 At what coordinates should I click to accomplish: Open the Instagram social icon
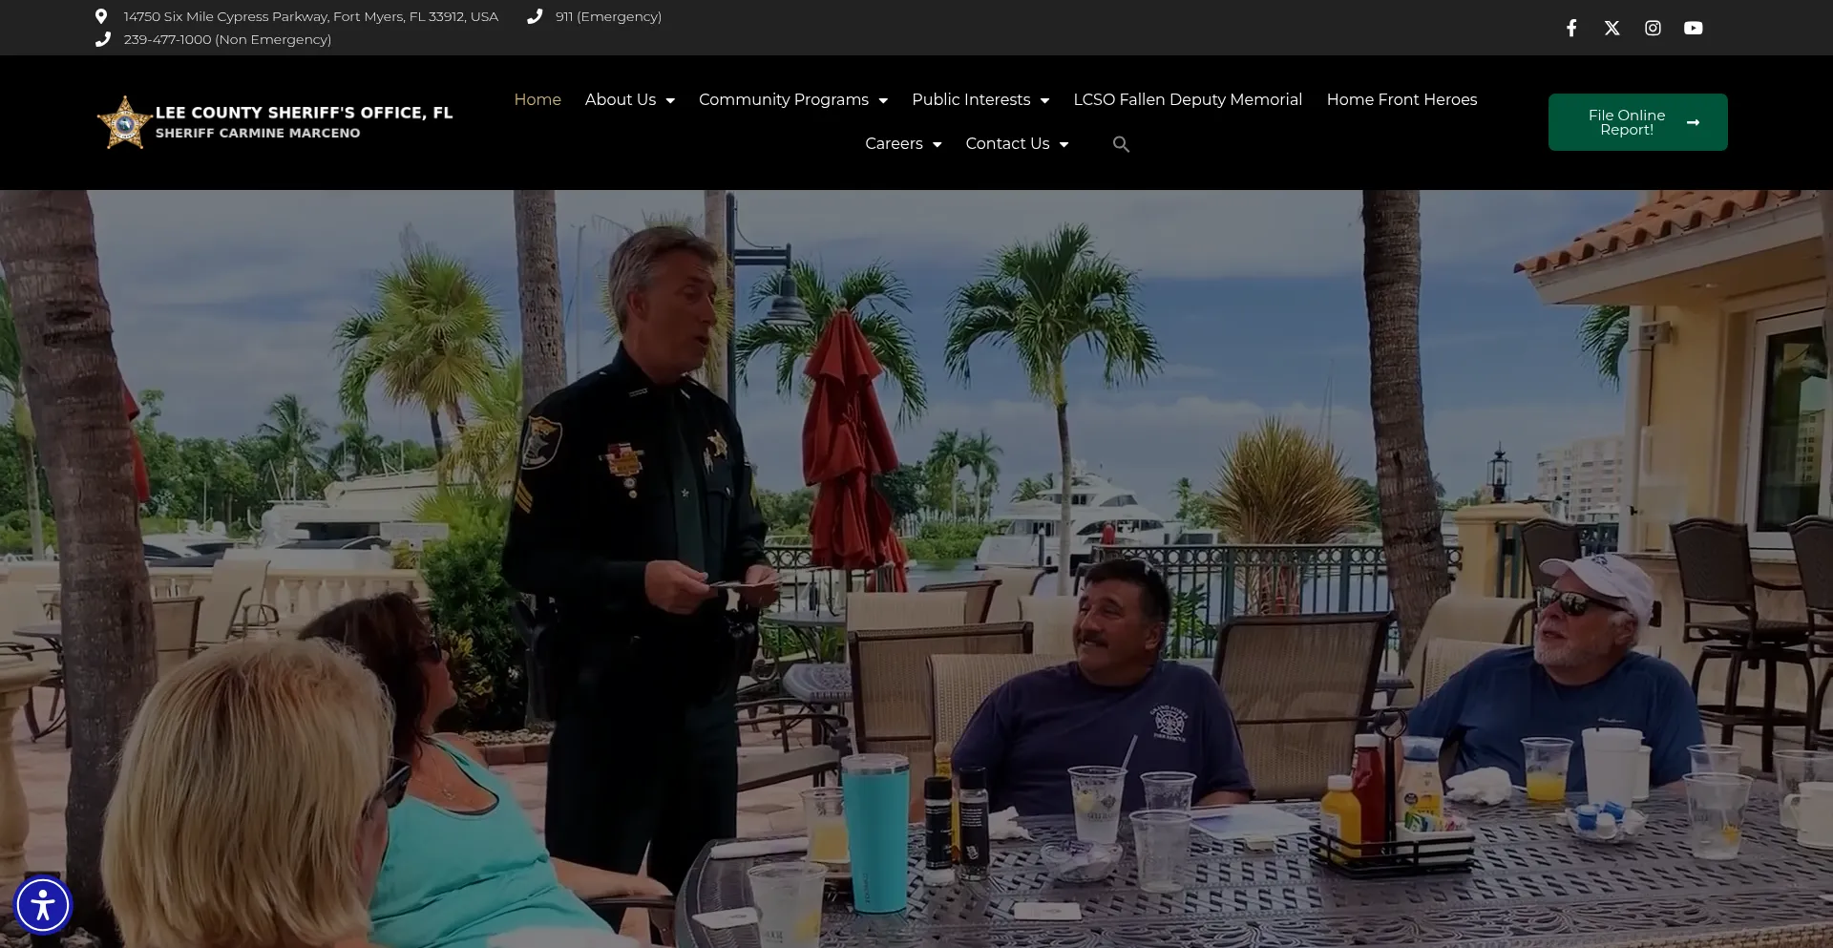[x=1653, y=28]
